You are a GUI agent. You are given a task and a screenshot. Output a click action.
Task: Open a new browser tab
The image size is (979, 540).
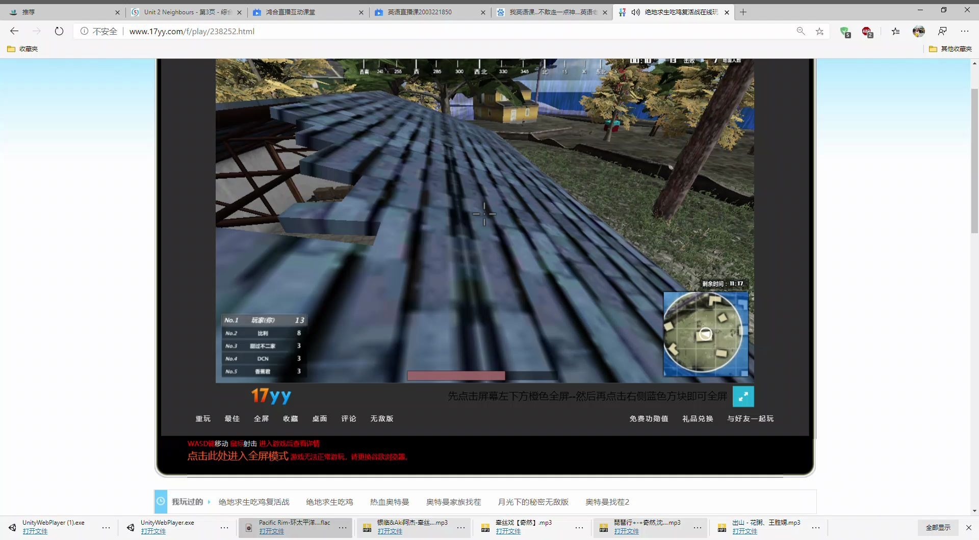point(743,12)
